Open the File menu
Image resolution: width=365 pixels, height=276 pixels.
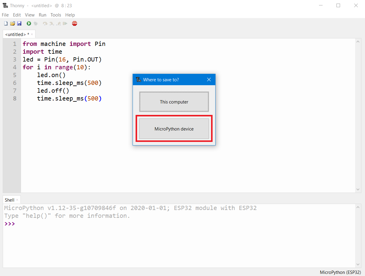click(5, 15)
